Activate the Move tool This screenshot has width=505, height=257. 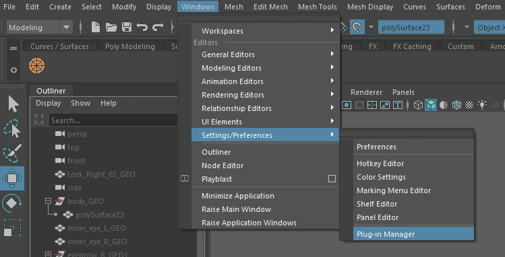(x=12, y=178)
